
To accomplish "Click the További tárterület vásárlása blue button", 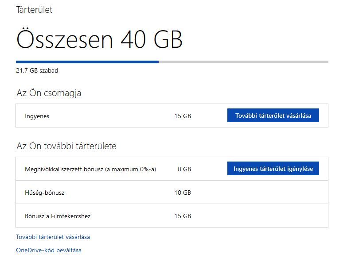I will (273, 116).
